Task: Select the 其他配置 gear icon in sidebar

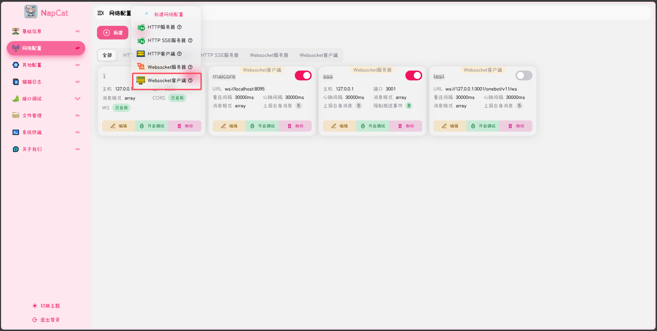Action: (16, 65)
